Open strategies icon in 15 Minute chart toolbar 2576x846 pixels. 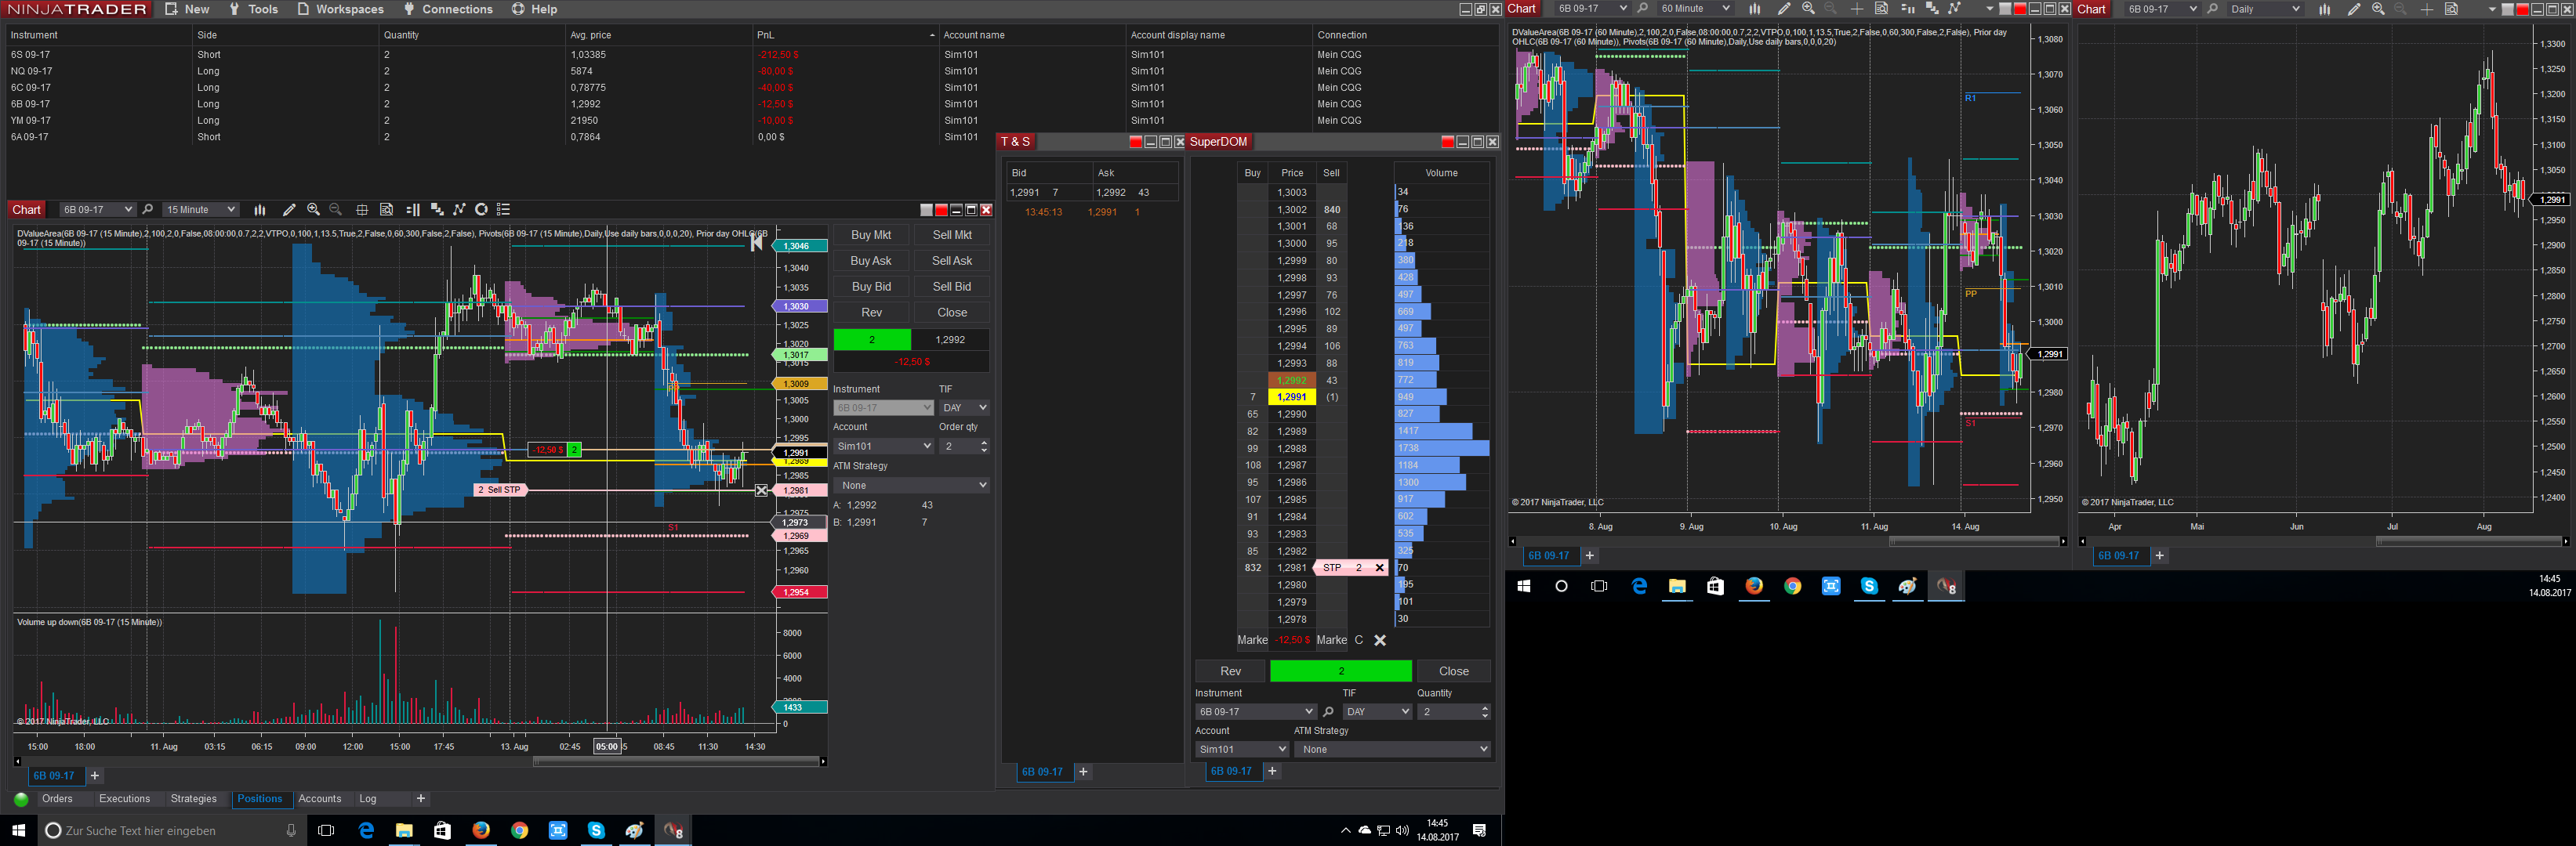click(459, 210)
